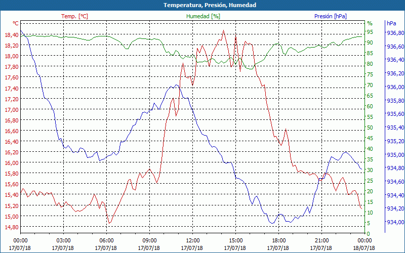Click the 90 humidity axis value
This screenshot has height=253, width=405.
370,43
